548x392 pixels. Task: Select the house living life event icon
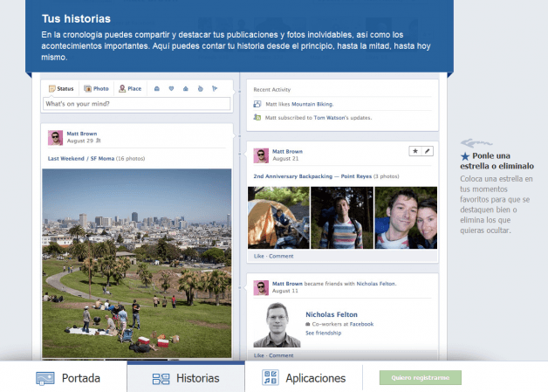[186, 89]
